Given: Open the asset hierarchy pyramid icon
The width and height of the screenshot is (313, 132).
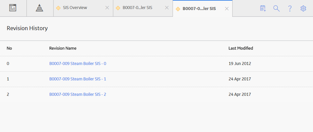Looking at the screenshot, I should pos(40,8).
